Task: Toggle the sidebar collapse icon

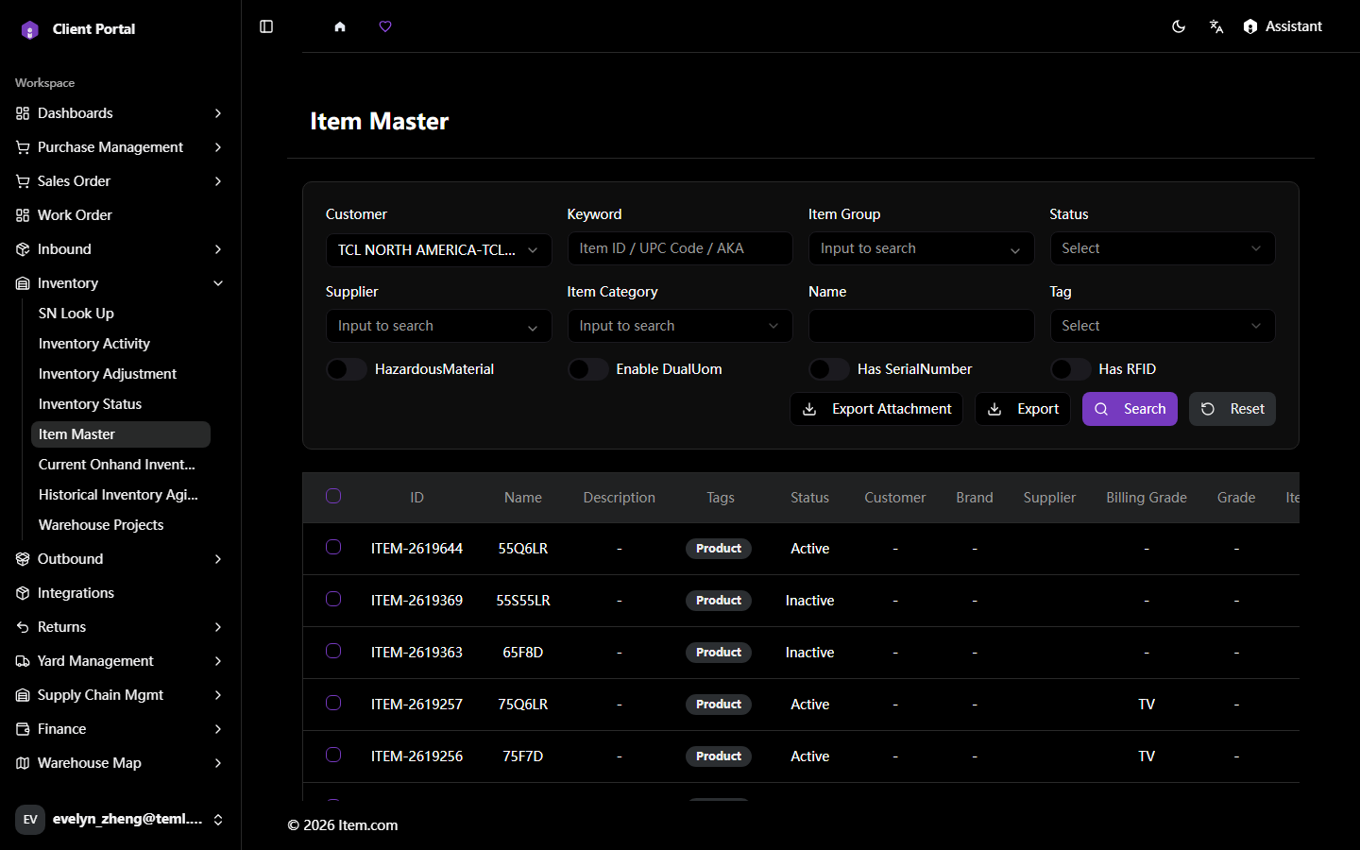Action: [266, 26]
